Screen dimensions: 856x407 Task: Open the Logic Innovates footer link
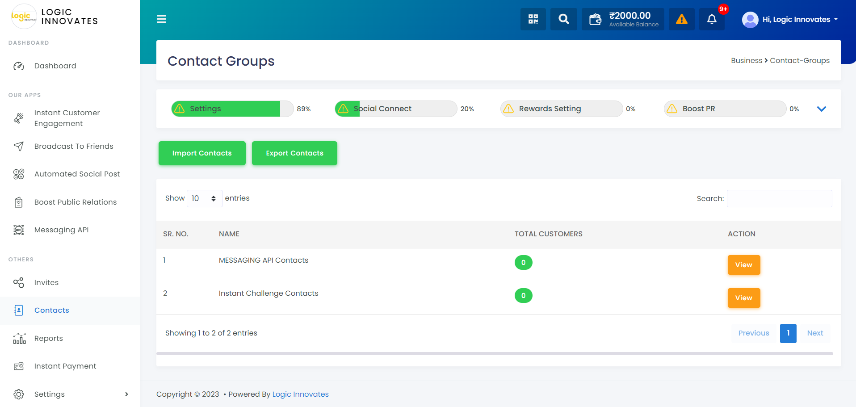[x=300, y=394]
